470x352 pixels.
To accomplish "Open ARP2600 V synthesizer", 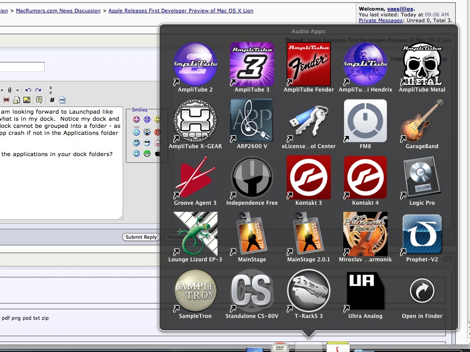I will pyautogui.click(x=252, y=121).
